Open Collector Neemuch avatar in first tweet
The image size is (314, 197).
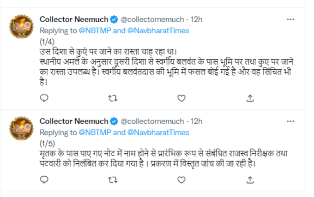coord(21,26)
